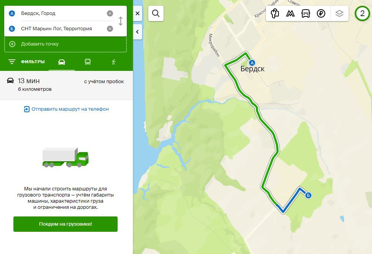Collapse the side panel with left chevron
372x254 pixels.
(138, 32)
